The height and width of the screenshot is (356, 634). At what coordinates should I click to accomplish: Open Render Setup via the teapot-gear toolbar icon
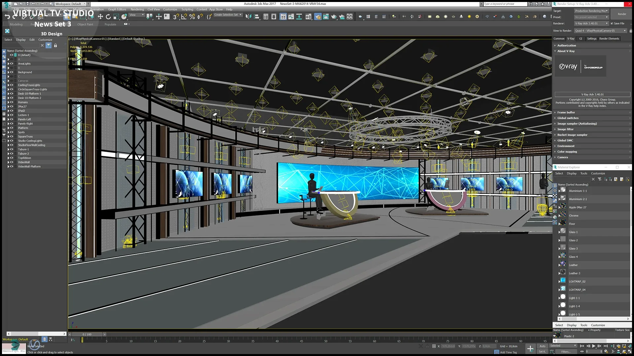coord(318,17)
